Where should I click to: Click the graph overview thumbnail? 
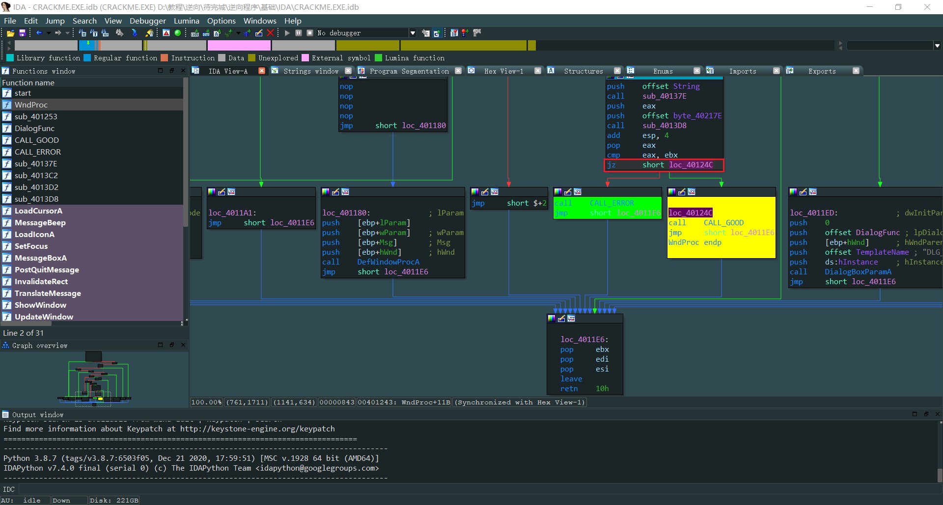pos(94,380)
